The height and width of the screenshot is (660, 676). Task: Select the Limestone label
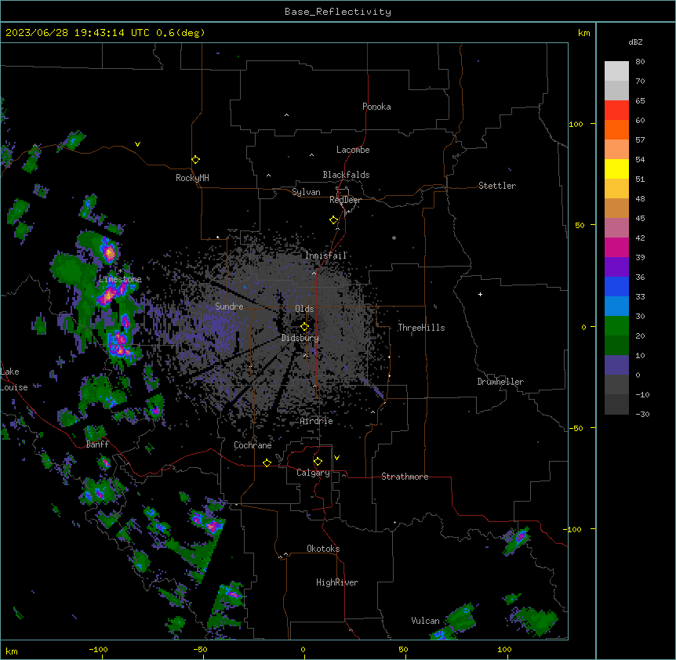(x=120, y=279)
